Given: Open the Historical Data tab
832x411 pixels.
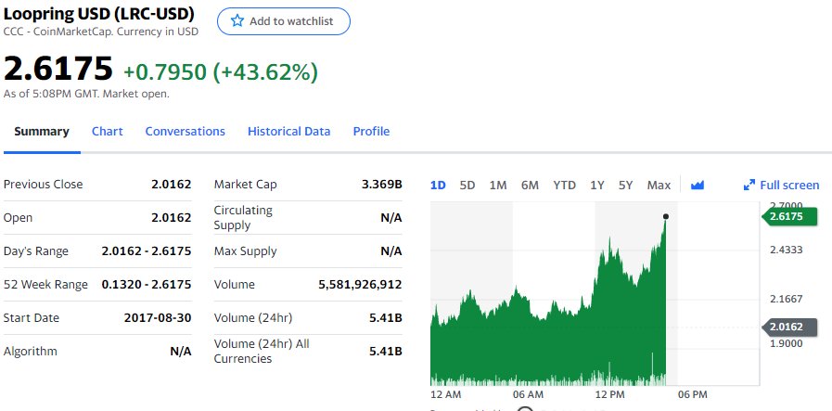Looking at the screenshot, I should 289,131.
